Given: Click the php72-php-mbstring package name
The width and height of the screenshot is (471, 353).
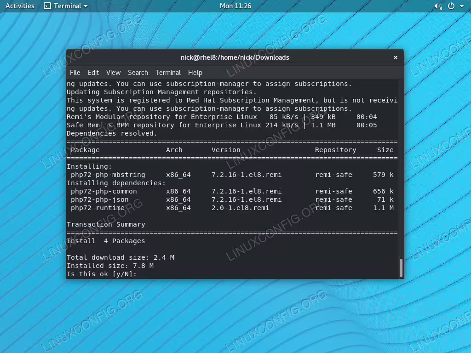Looking at the screenshot, I should 108,175.
